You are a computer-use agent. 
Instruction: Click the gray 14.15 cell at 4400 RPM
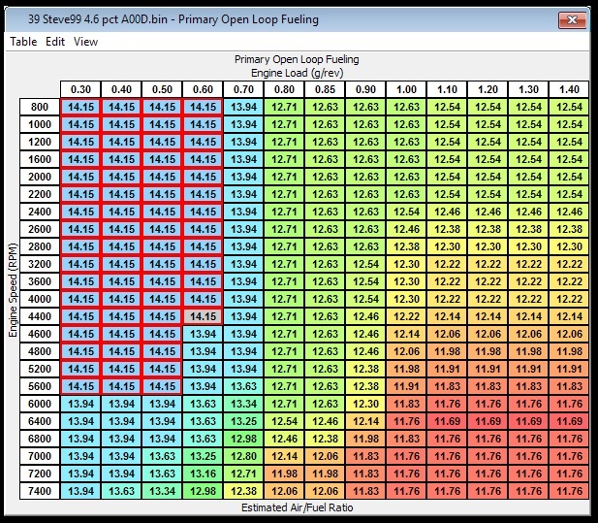click(x=204, y=316)
